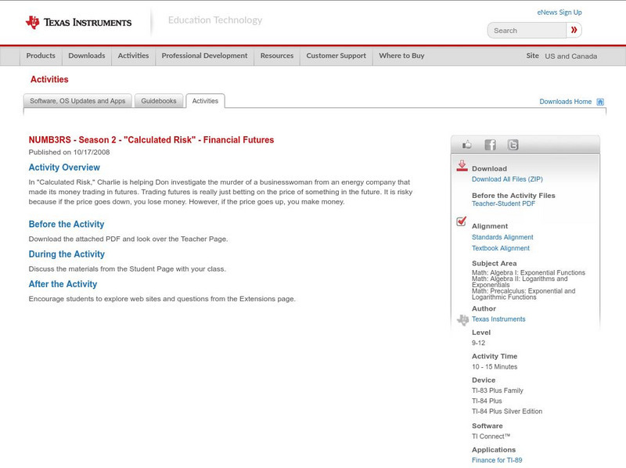Click the Before the Activity Files label
This screenshot has width=626, height=468.
(x=513, y=196)
